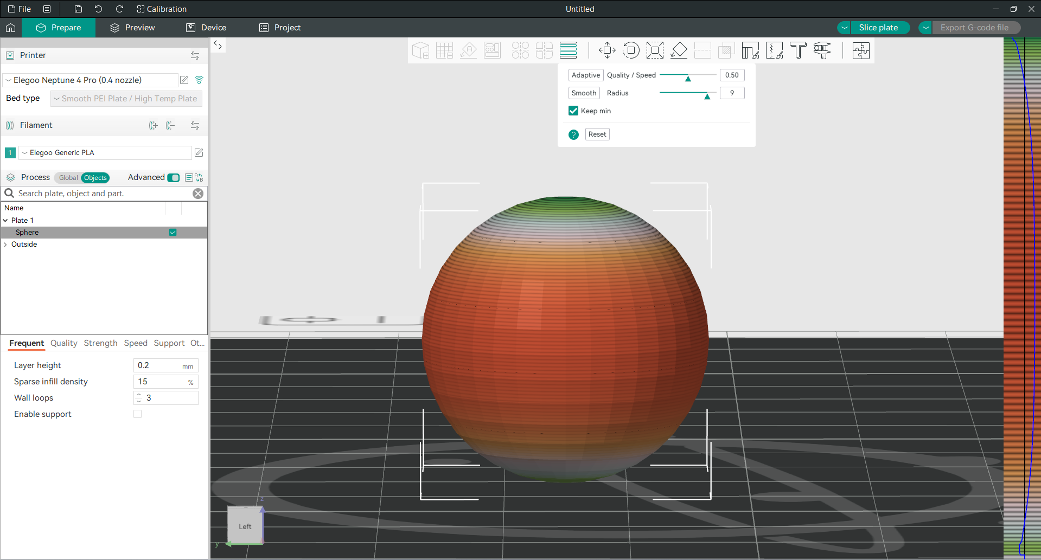Select the Move tool
Image resolution: width=1041 pixels, height=560 pixels.
[x=607, y=50]
